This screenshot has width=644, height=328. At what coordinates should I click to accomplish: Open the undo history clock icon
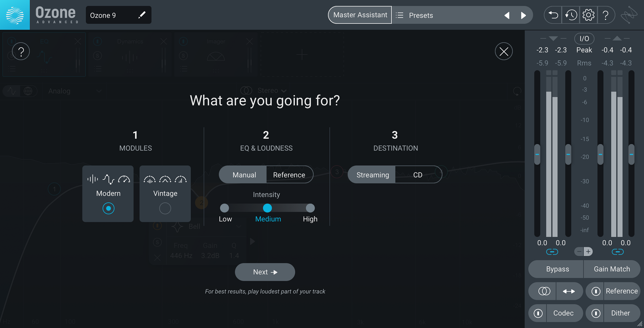point(571,15)
